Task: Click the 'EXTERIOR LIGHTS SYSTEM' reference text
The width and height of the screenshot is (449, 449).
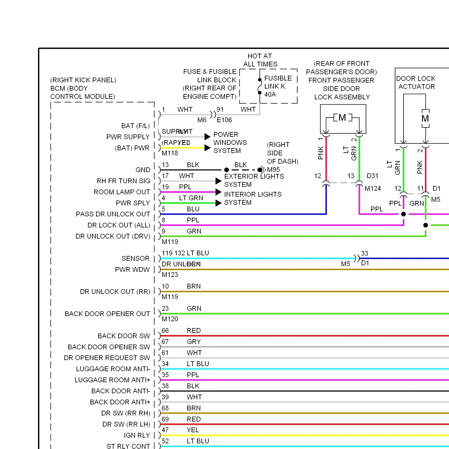Action: pyautogui.click(x=254, y=180)
